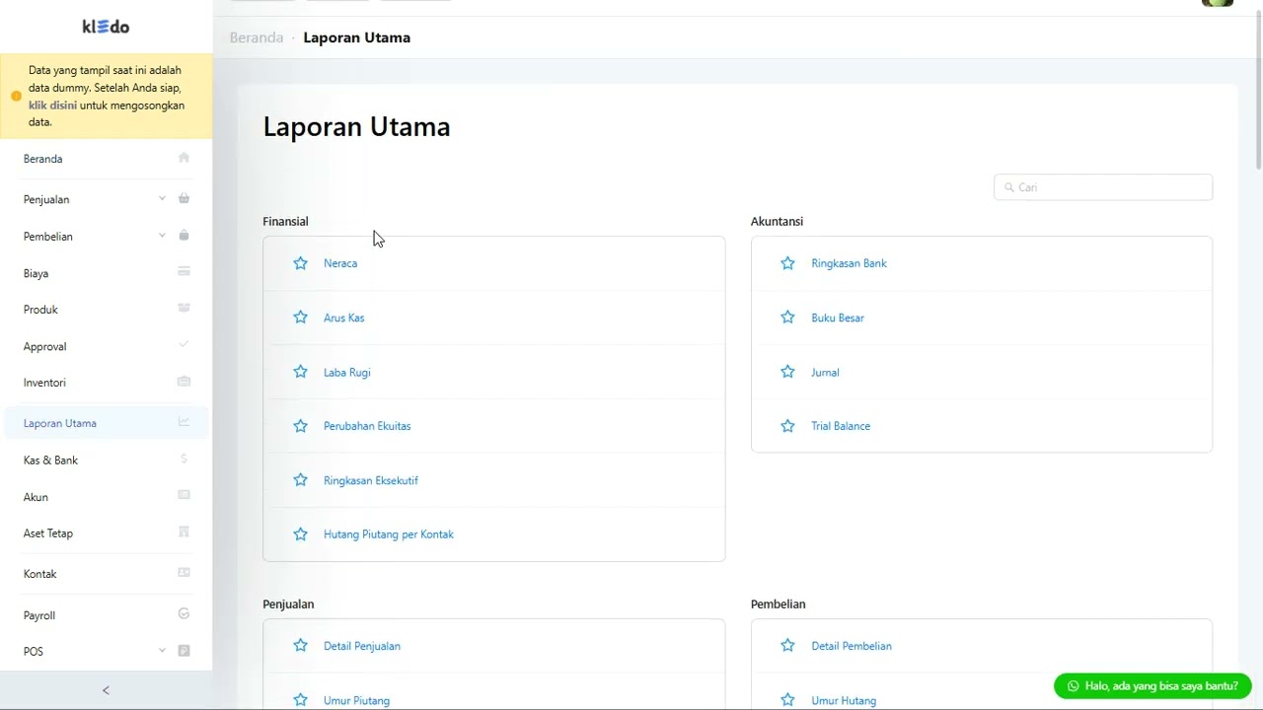
Task: Open the Umur Hutang report
Action: tap(844, 700)
